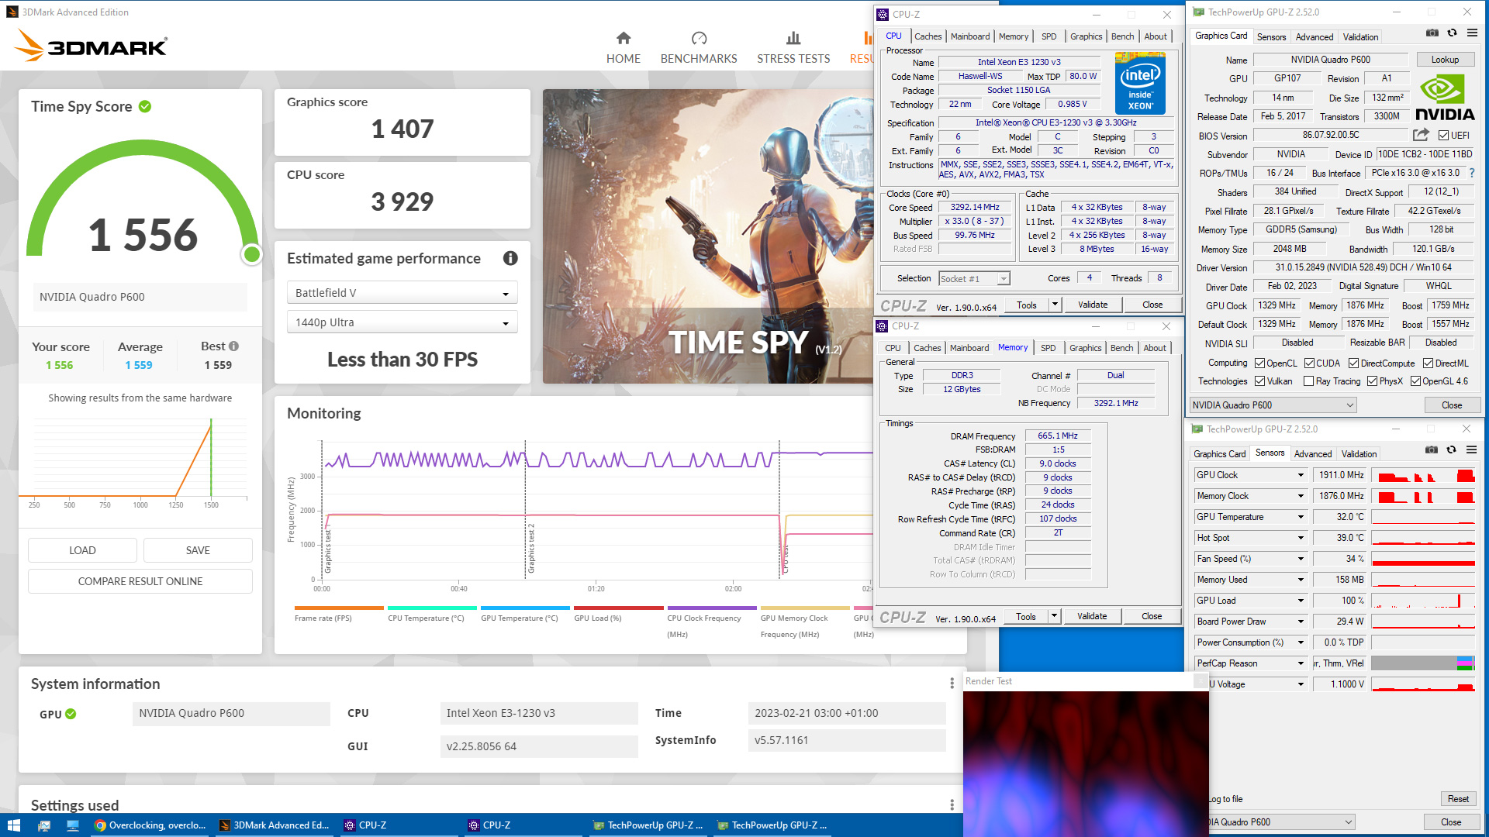
Task: Open first TechPowerUp GPU-Z taskbar item
Action: [648, 825]
